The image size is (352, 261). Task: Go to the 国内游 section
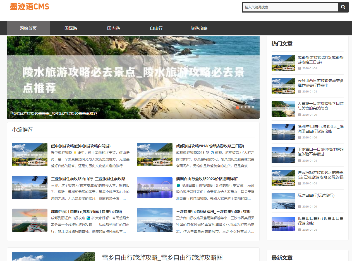pyautogui.click(x=114, y=28)
